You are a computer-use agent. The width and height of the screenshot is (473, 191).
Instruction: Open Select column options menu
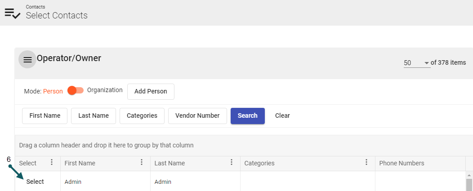click(x=52, y=163)
